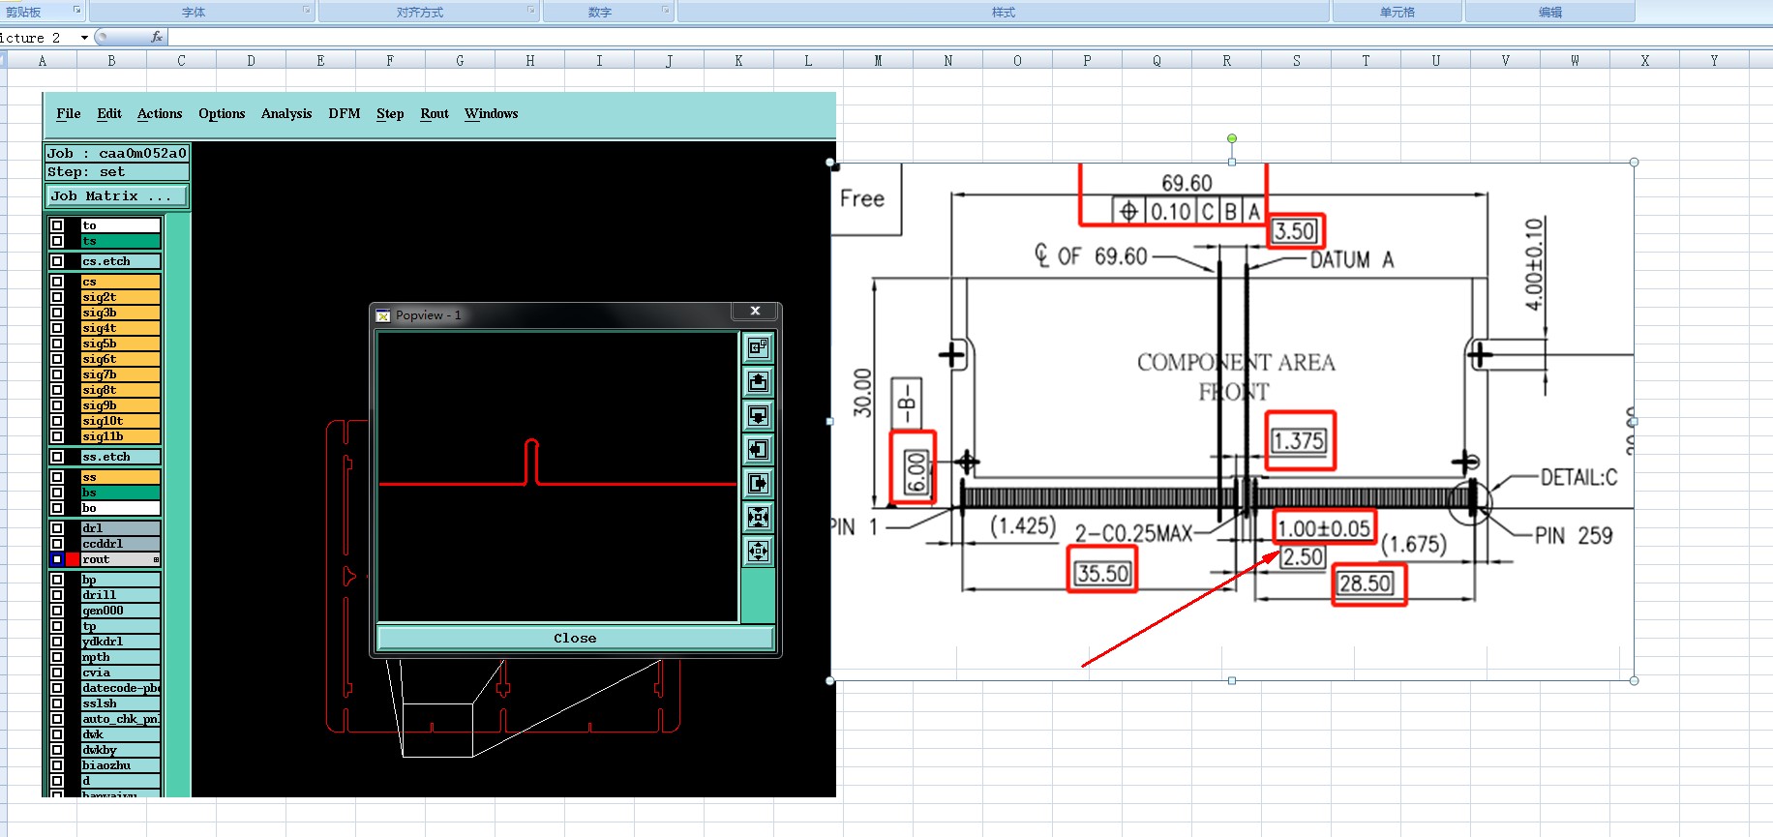Screen dimensions: 1773x837
Task: Click the pan down icon in Popview
Action: point(758,415)
